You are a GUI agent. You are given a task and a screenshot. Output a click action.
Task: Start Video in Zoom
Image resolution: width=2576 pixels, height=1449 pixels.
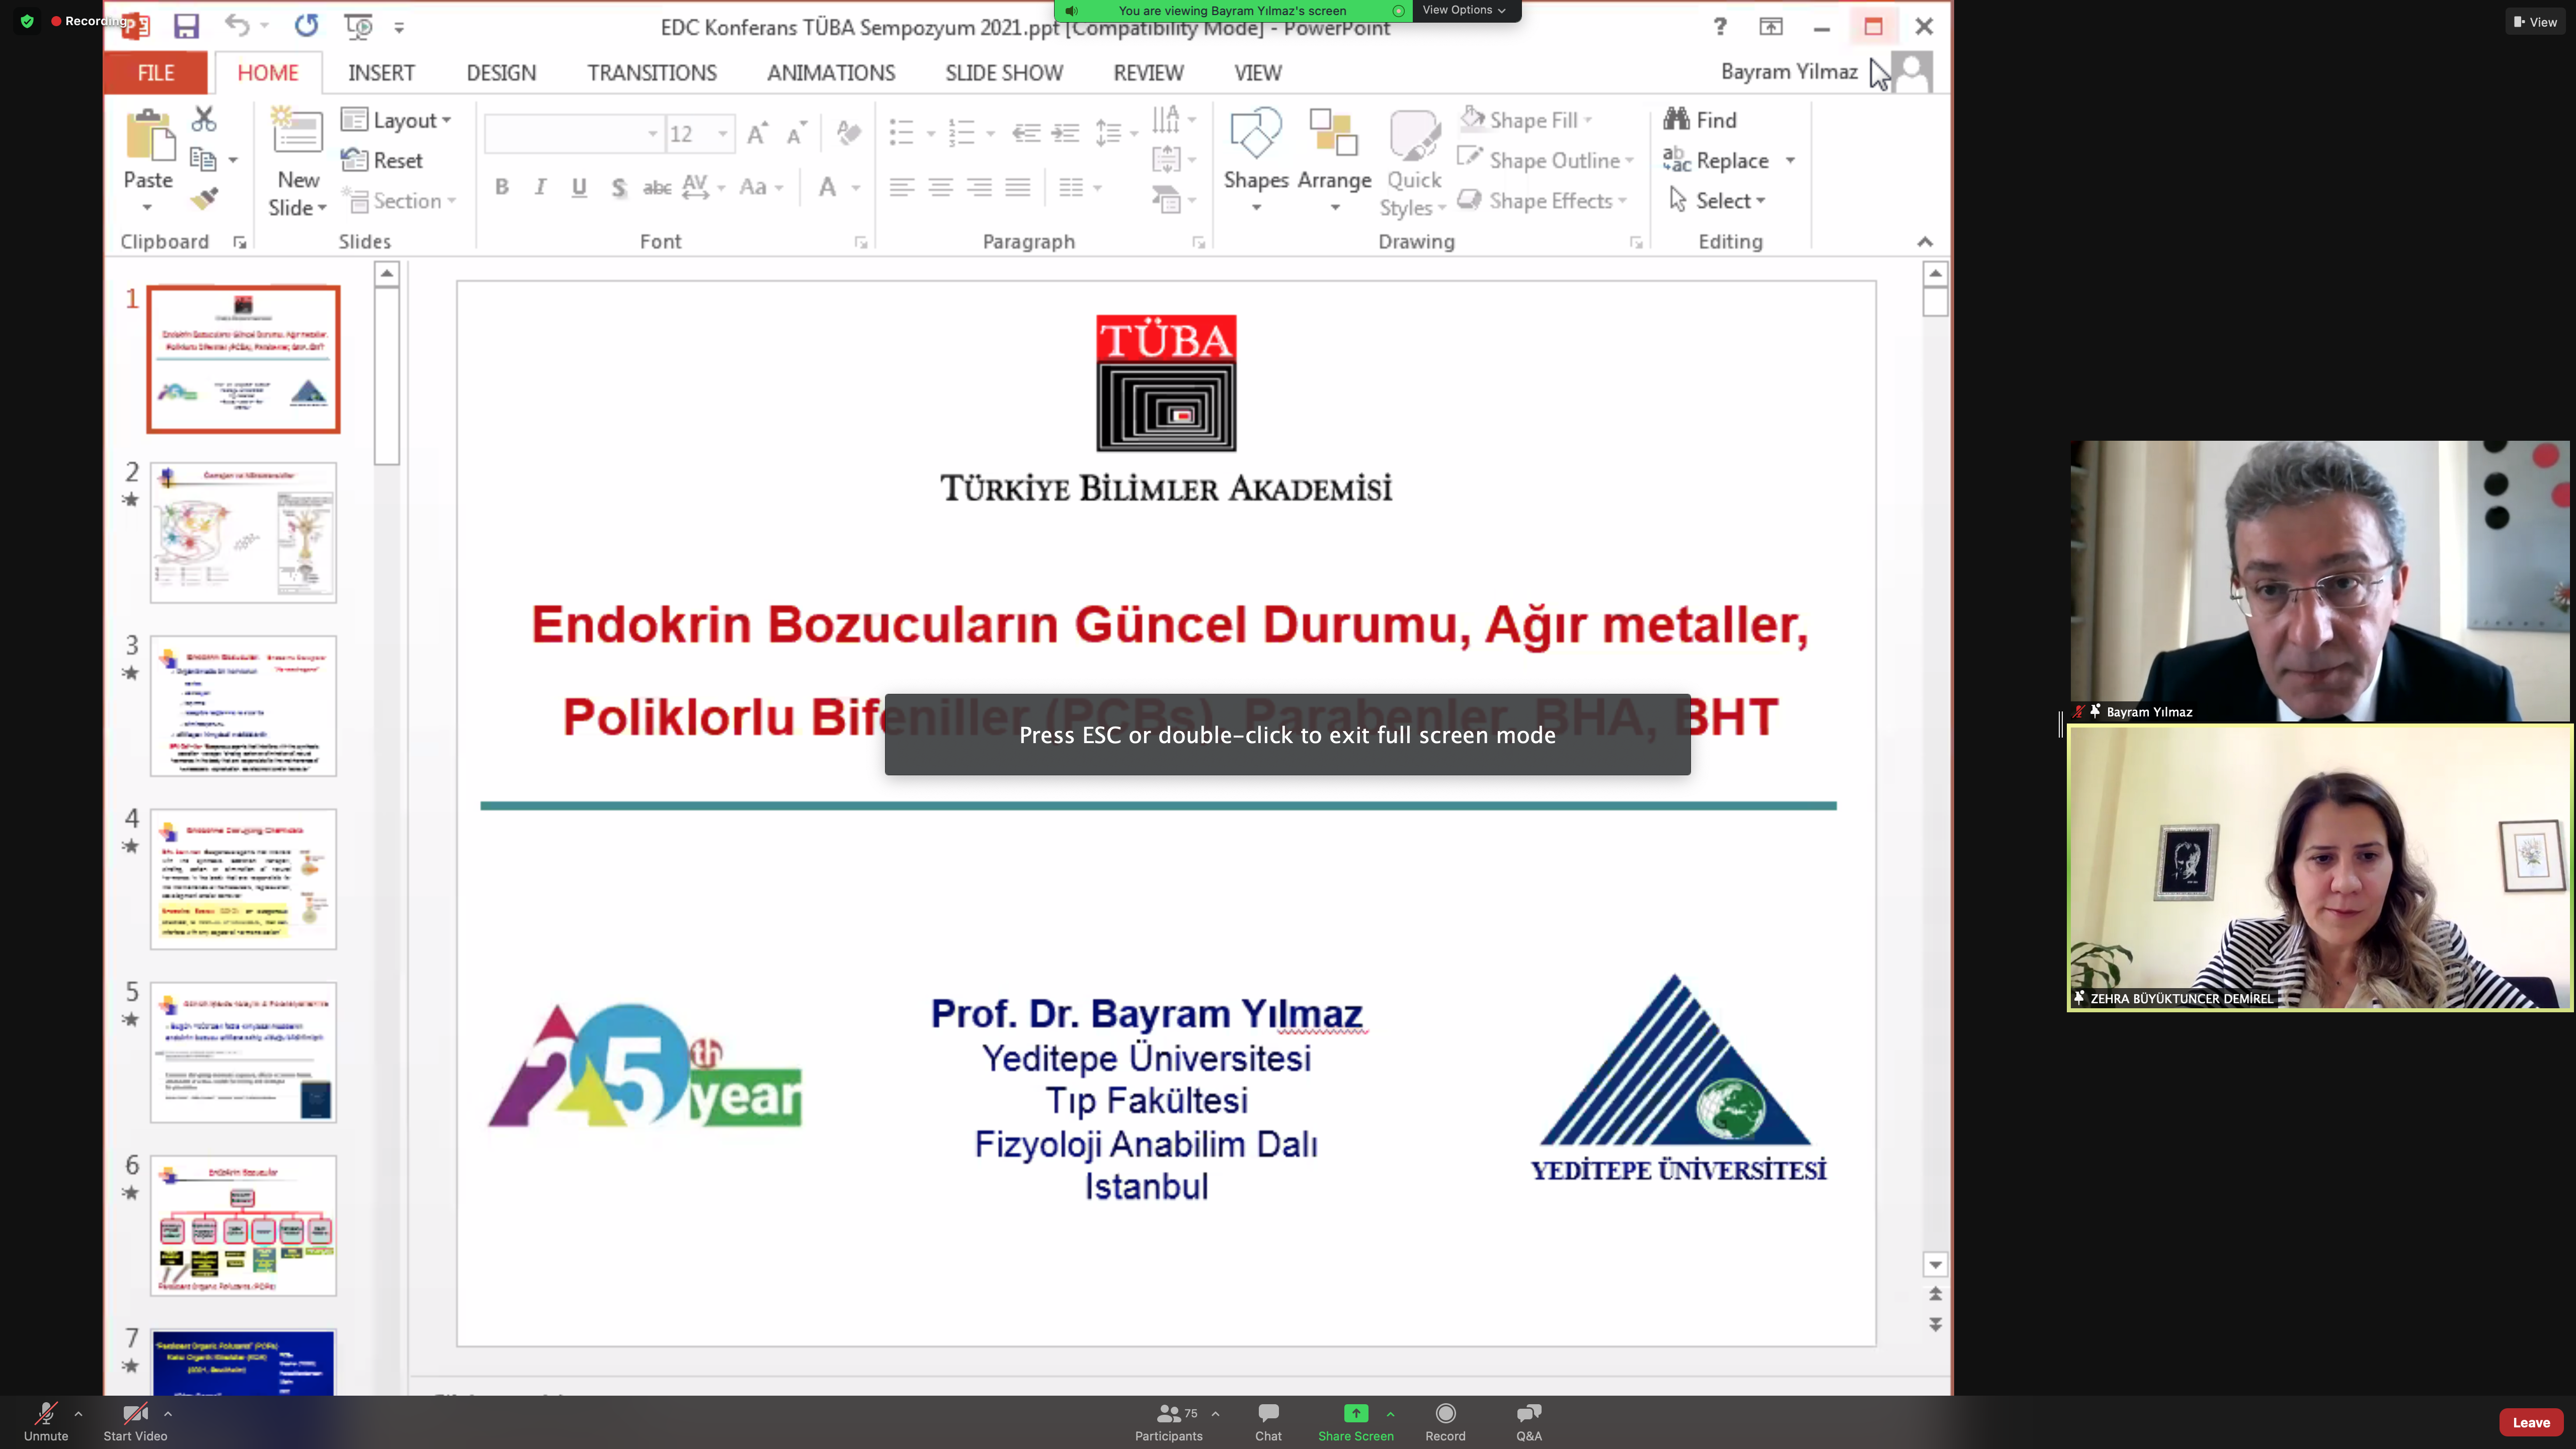[135, 1421]
